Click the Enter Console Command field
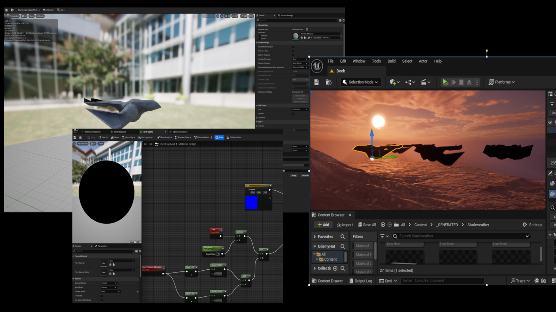Screen dimensions: 556x312 pos(442,280)
